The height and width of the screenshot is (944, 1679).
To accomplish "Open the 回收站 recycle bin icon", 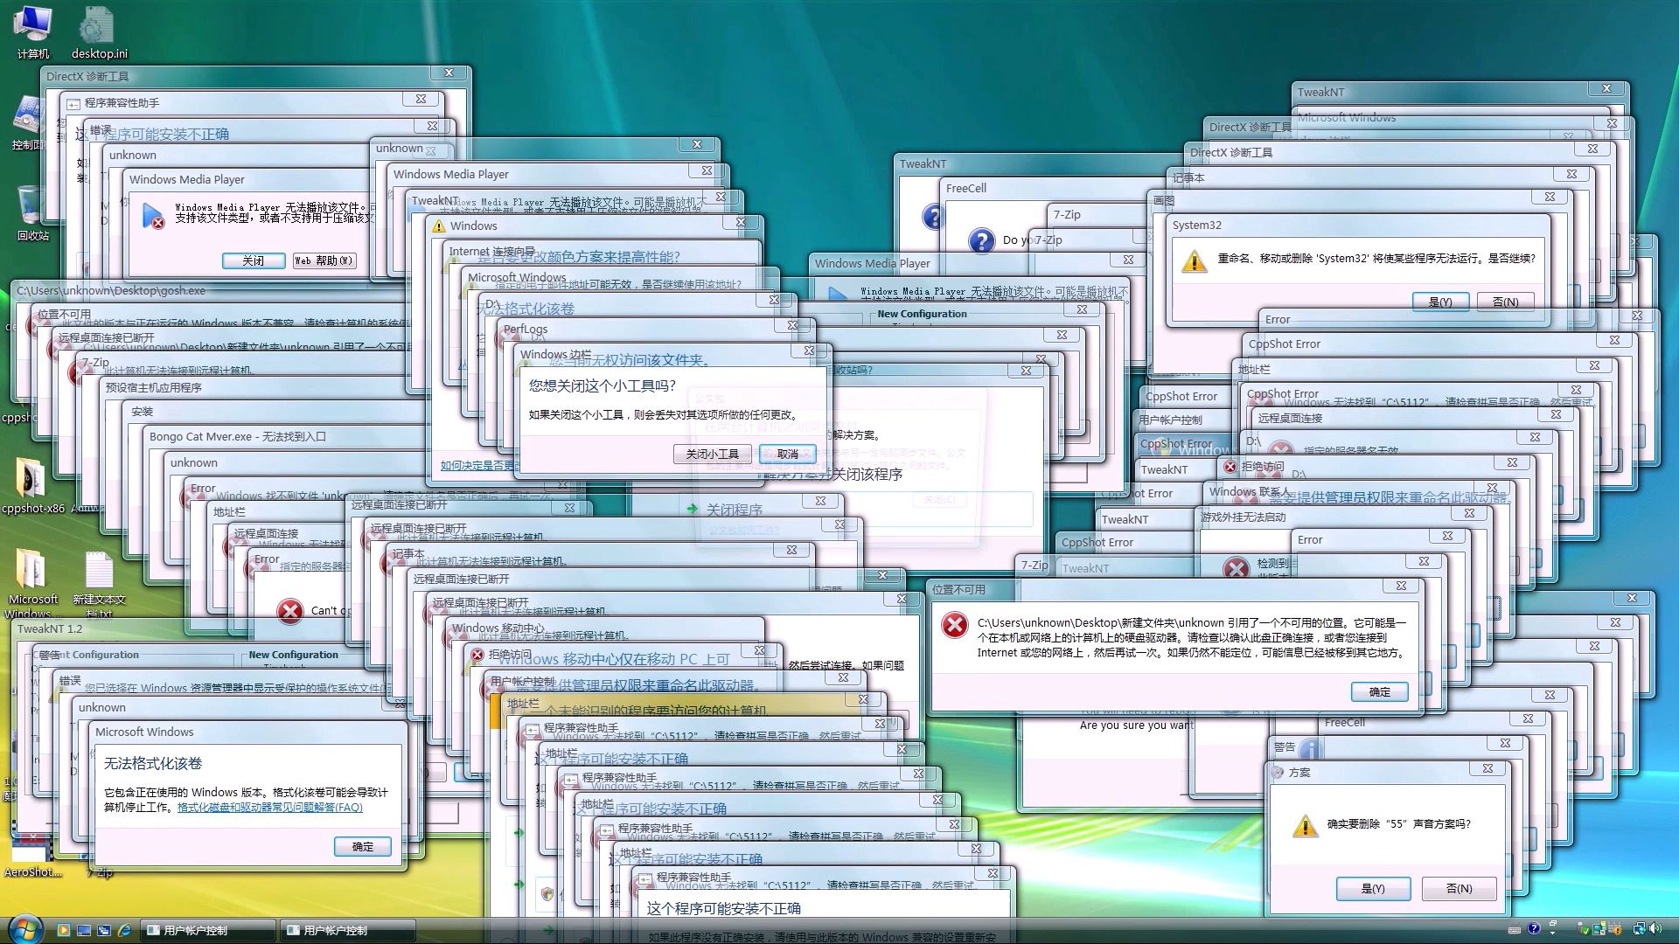I will click(32, 212).
